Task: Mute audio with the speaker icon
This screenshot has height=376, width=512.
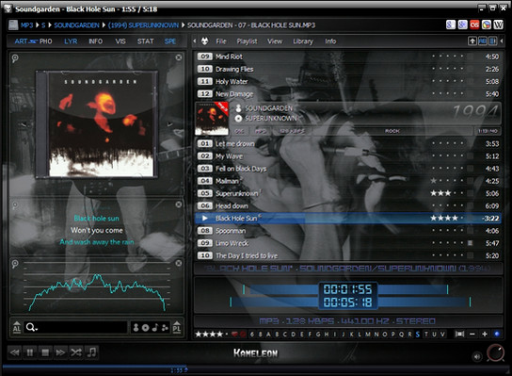Action: 477,357
